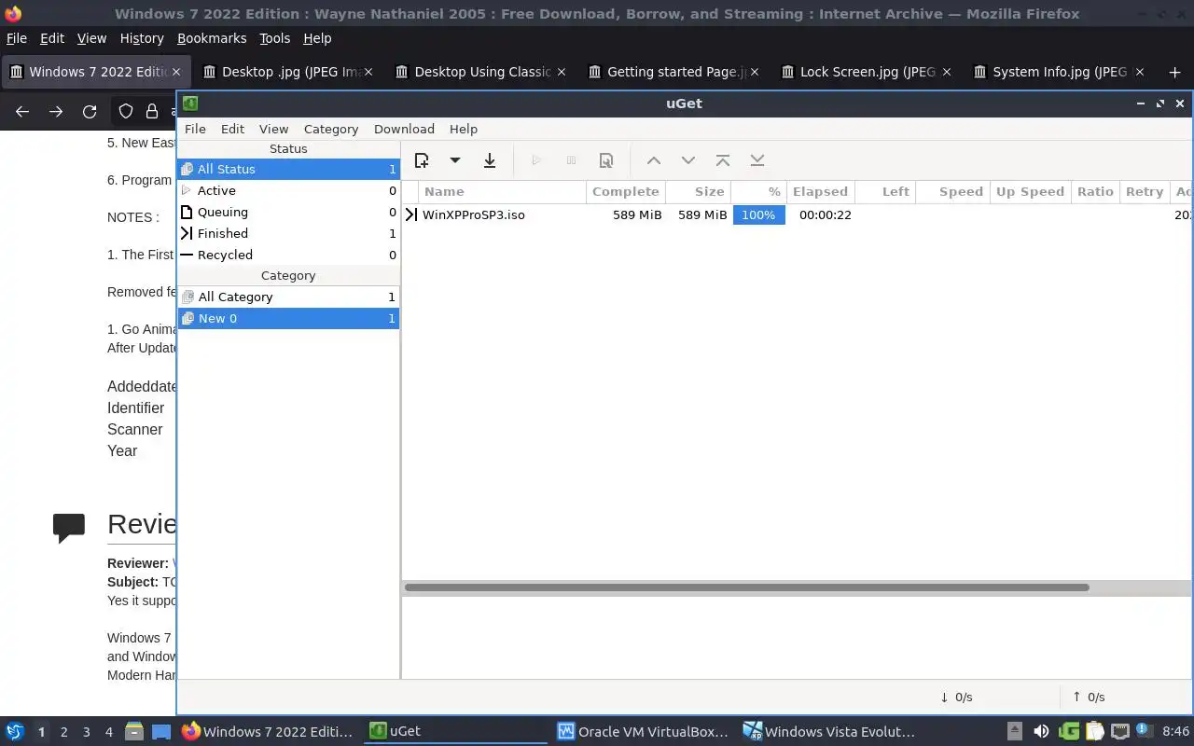This screenshot has width=1194, height=746.
Task: Sort by the Retry column header
Action: click(1145, 191)
